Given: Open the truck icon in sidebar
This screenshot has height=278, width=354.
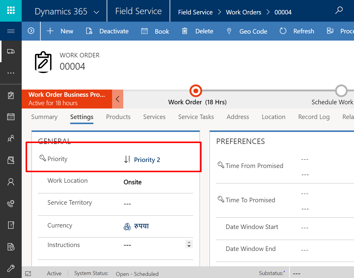Looking at the screenshot, I should 11,51.
